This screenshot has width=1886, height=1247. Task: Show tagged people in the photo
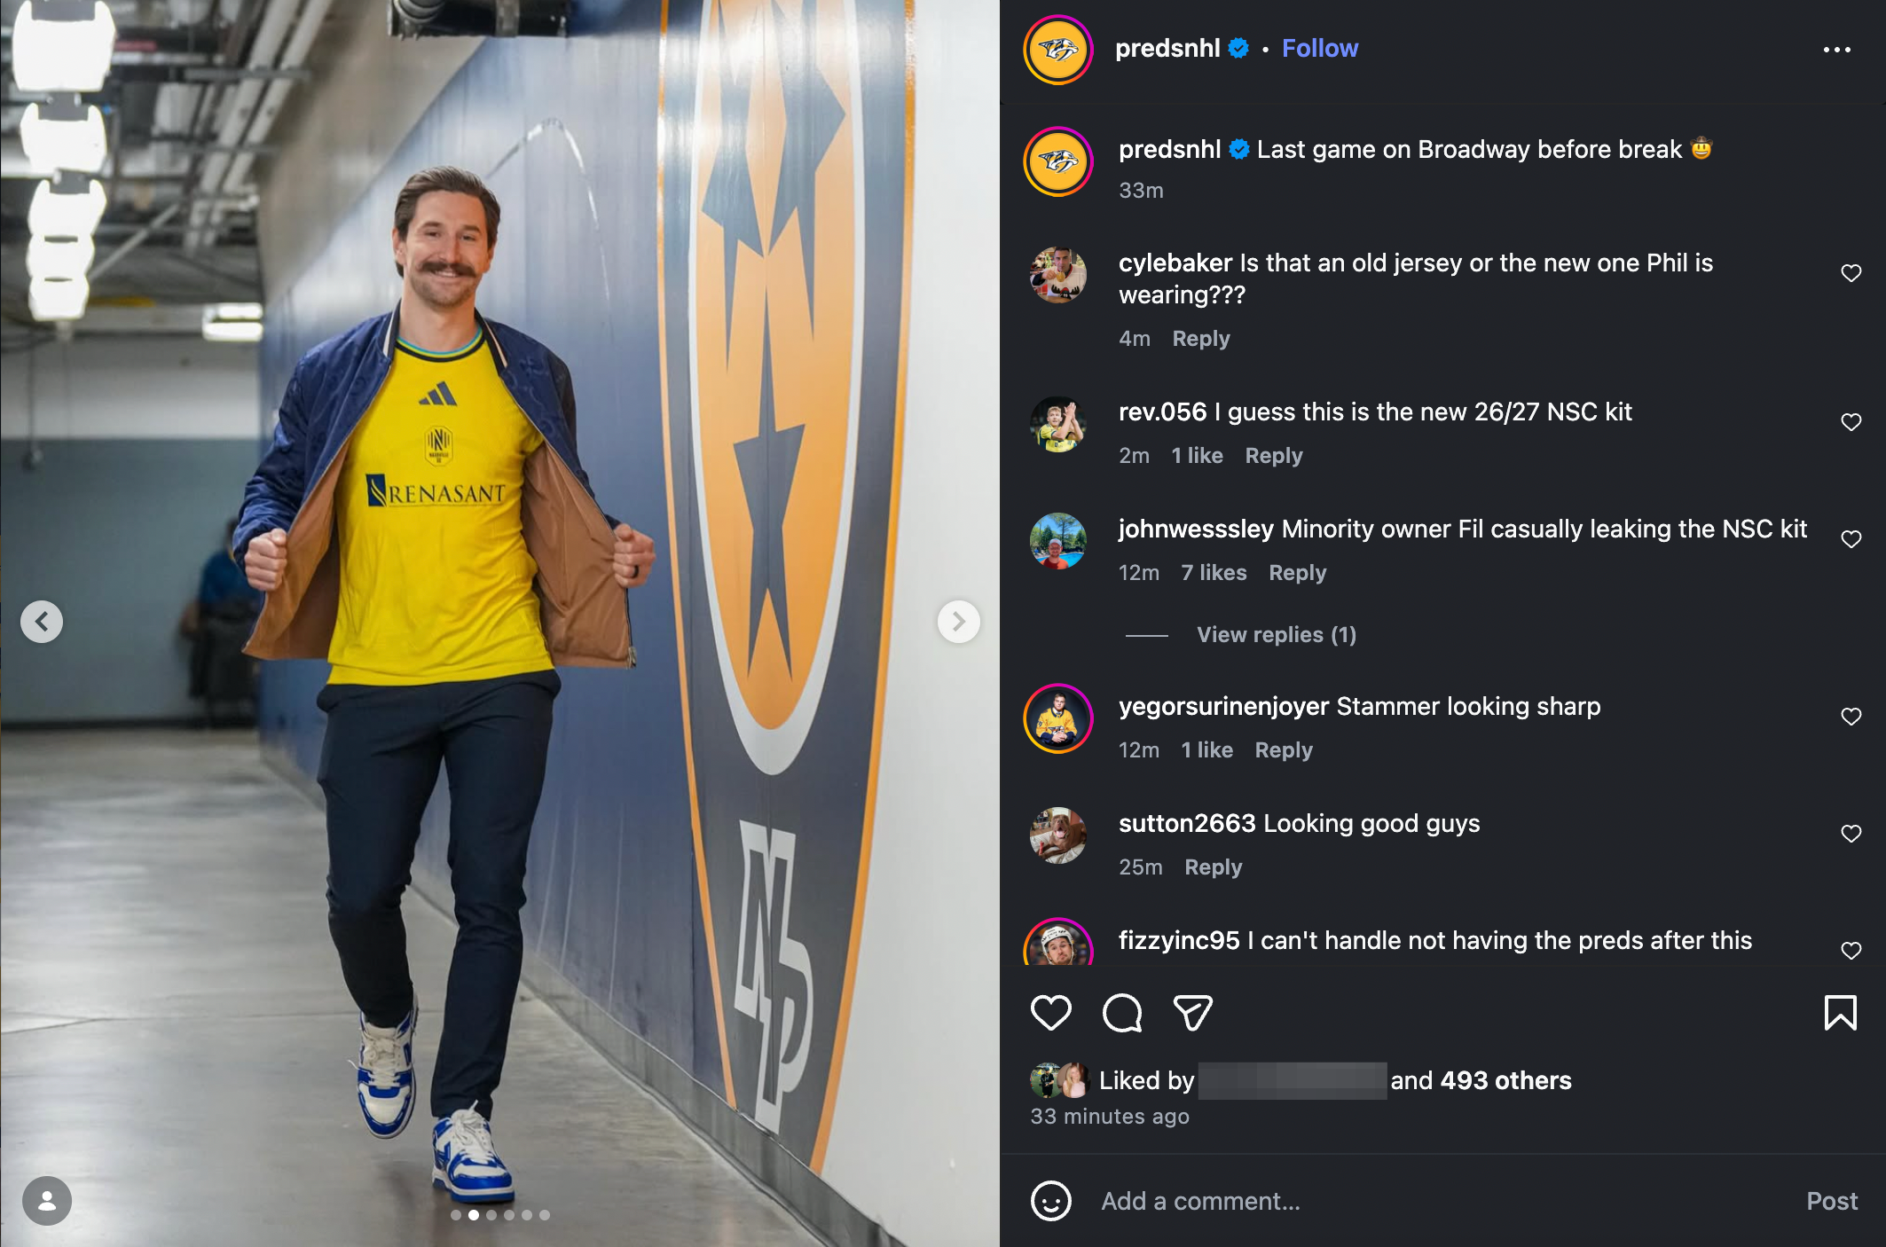coord(47,1201)
